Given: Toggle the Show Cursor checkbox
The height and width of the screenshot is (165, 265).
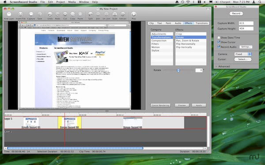Looking at the screenshot, I should tap(219, 42).
